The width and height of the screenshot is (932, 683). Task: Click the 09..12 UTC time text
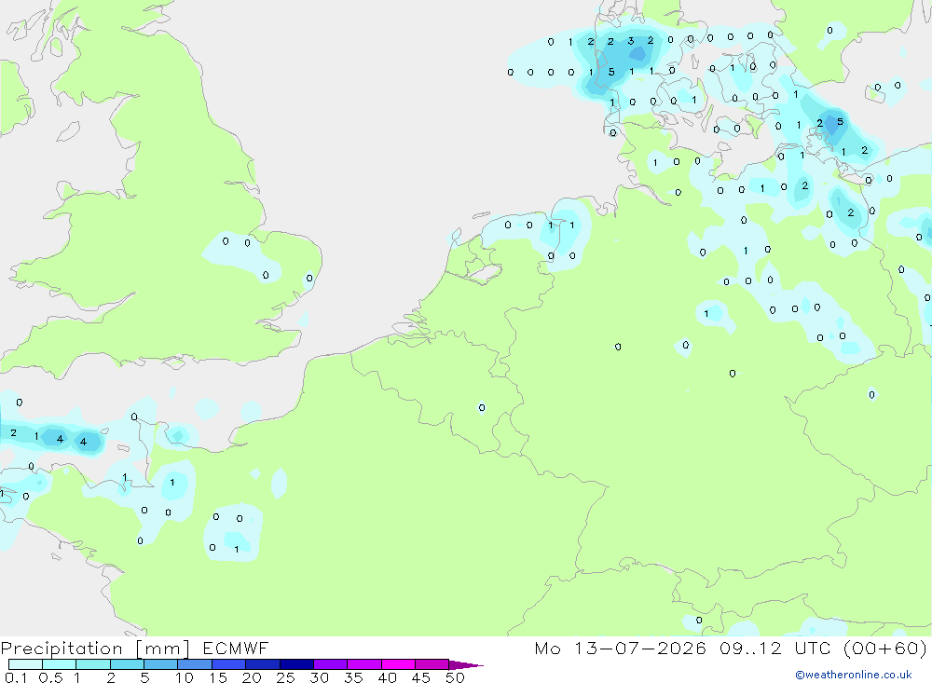coord(774,648)
